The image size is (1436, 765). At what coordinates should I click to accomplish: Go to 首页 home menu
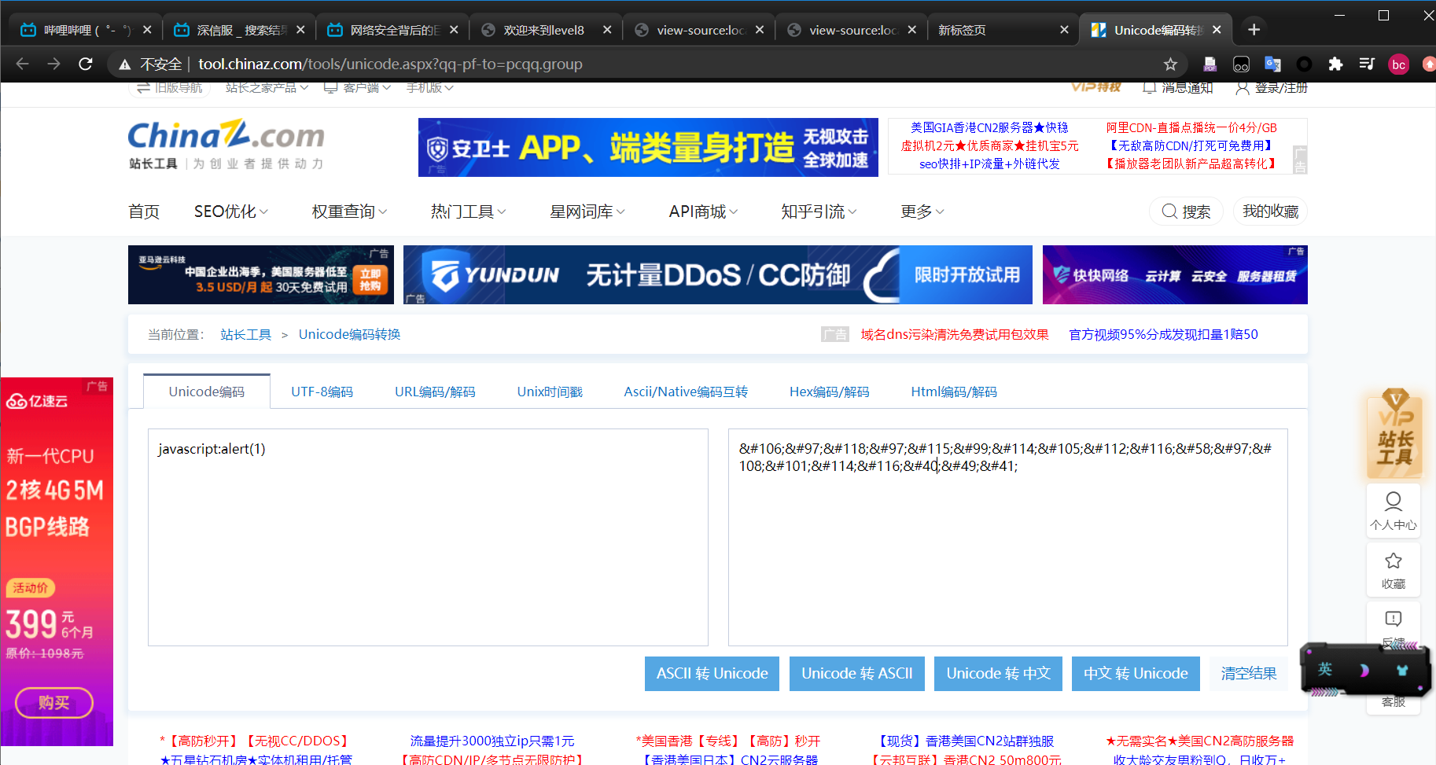click(x=144, y=211)
